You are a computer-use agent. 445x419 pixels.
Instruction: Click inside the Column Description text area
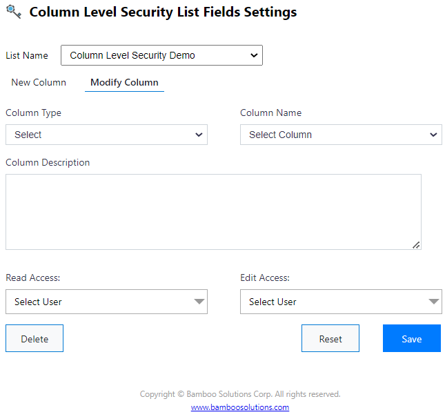point(212,211)
